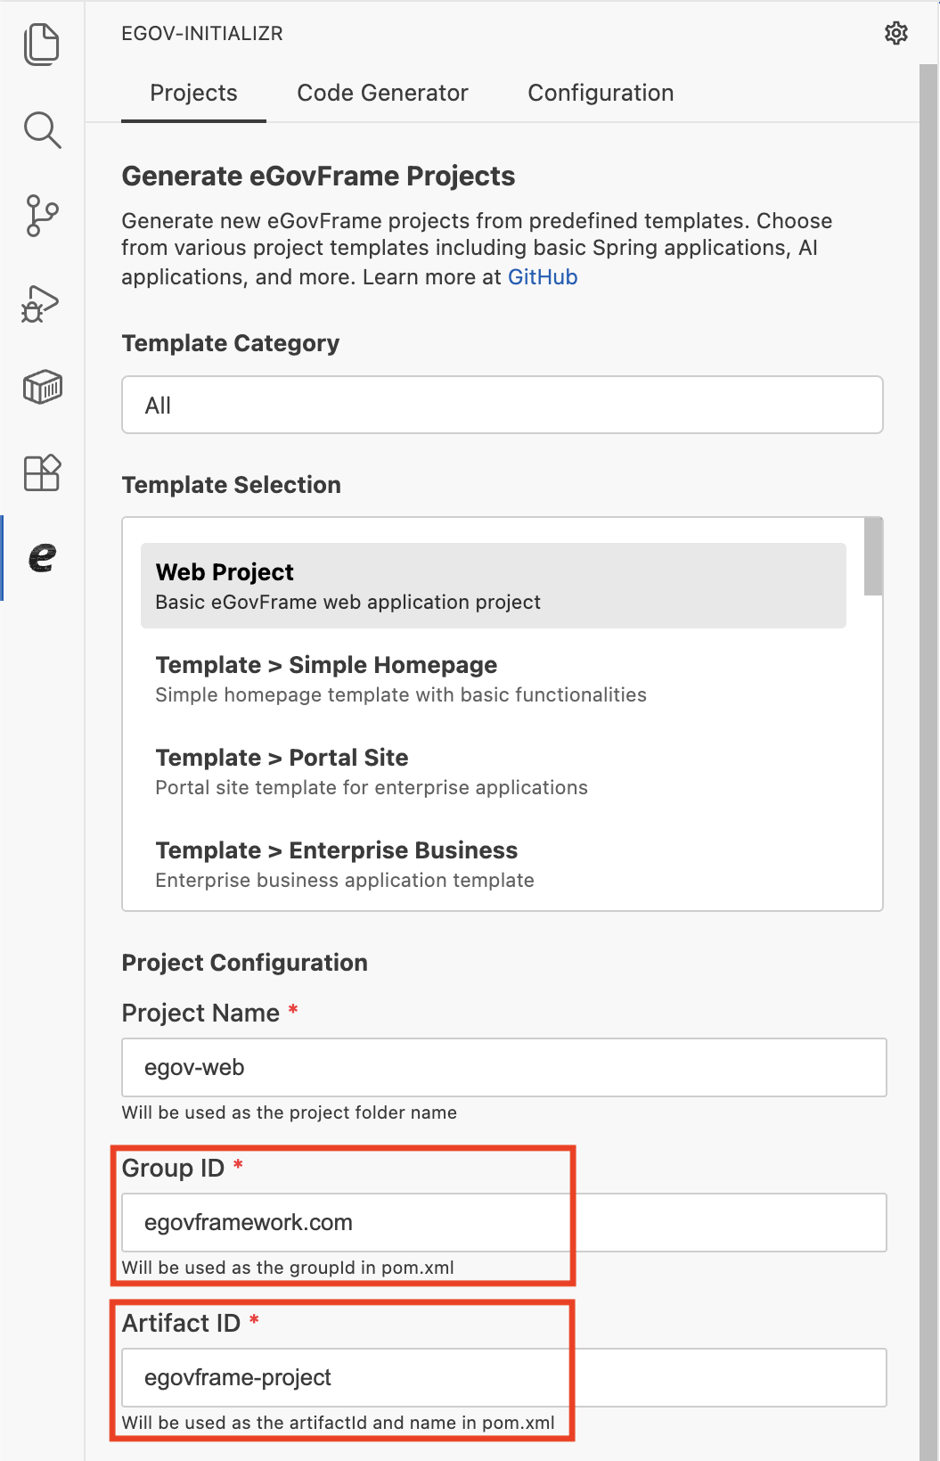Follow the GitHub link
This screenshot has height=1461, width=940.
point(543,277)
